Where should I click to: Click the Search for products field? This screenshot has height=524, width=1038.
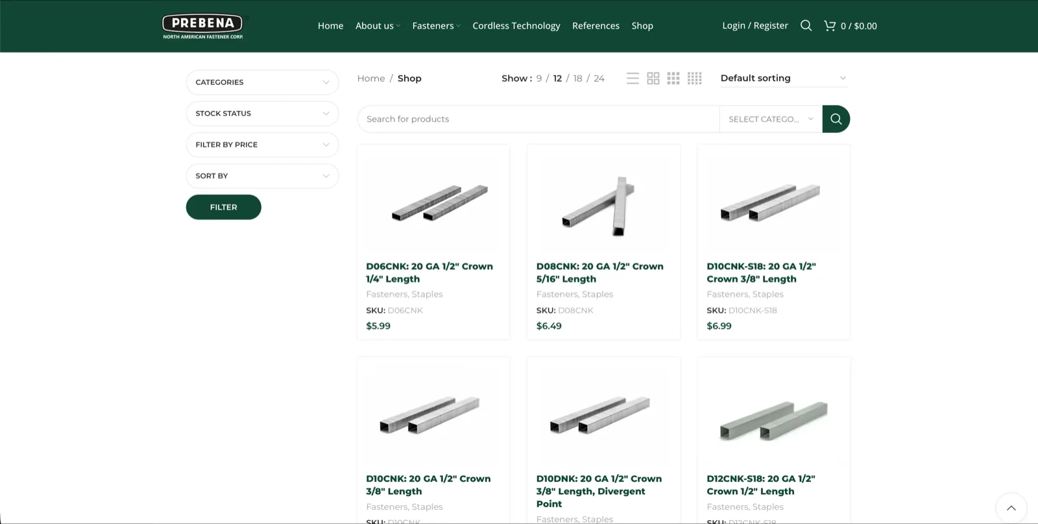[x=538, y=119]
